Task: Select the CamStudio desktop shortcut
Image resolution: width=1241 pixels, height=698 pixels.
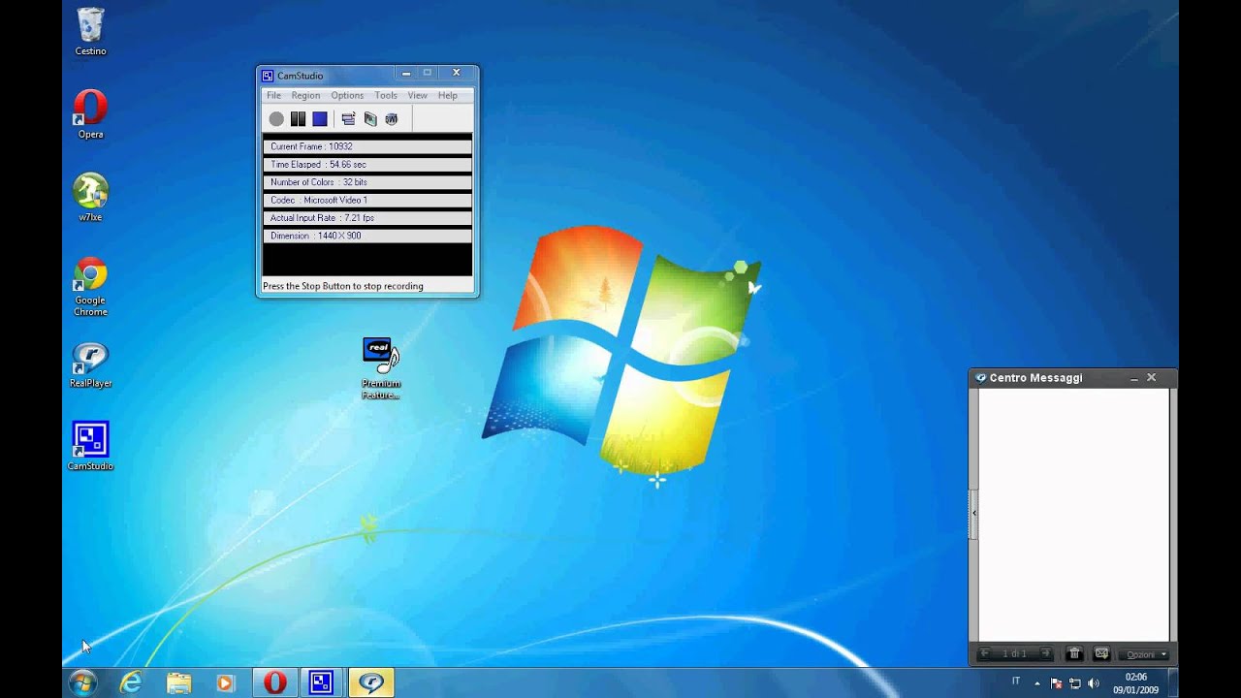Action: [x=90, y=446]
